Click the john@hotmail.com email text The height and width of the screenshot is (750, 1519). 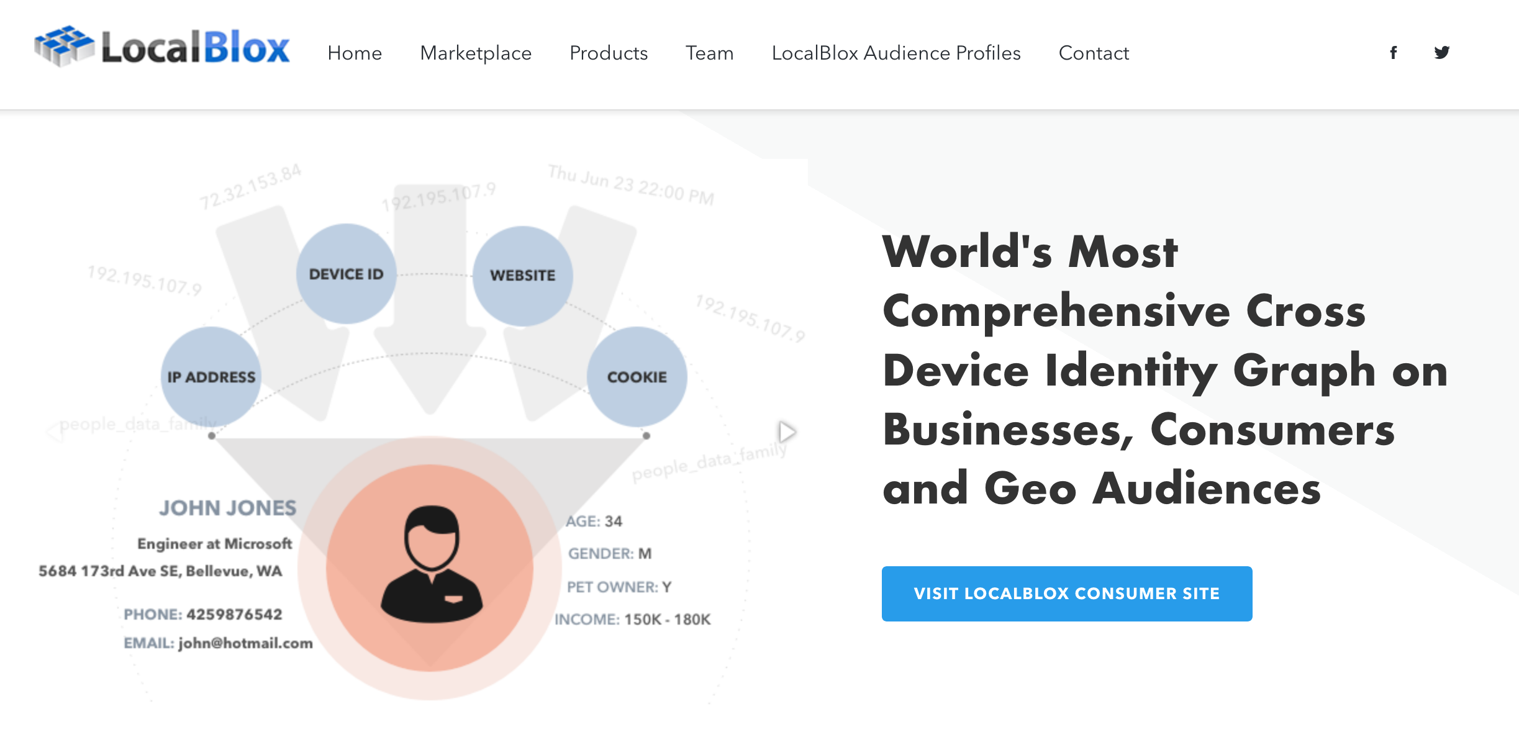[x=245, y=643]
